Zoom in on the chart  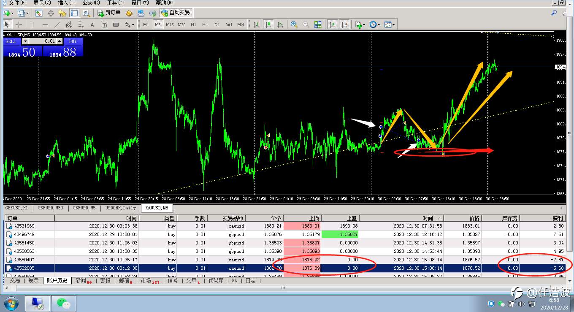click(x=294, y=24)
